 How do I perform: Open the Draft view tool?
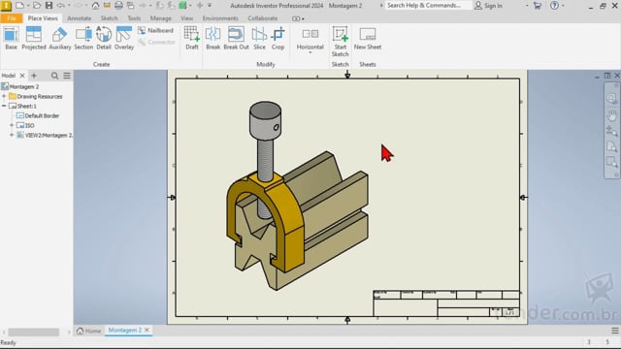click(192, 38)
